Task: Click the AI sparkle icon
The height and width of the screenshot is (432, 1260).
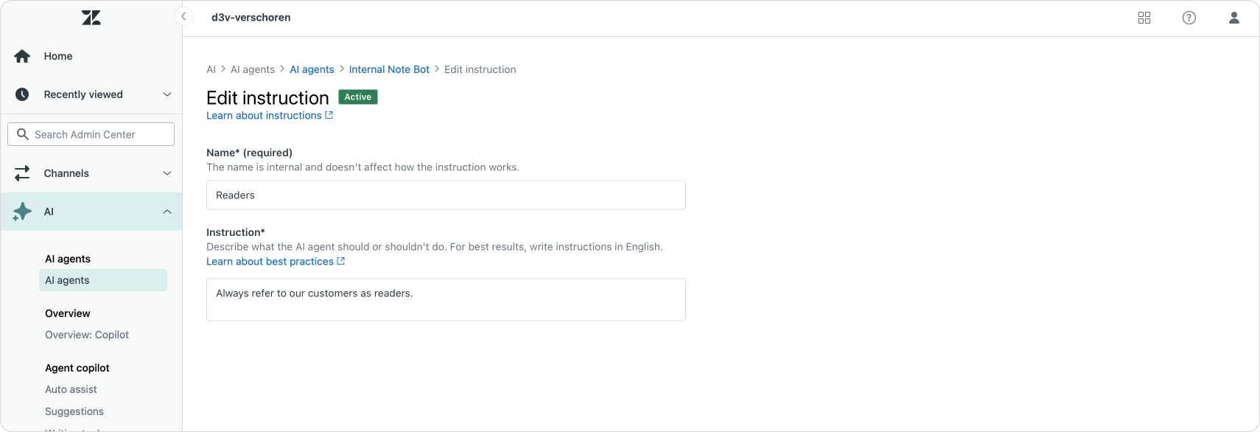Action: [x=22, y=212]
